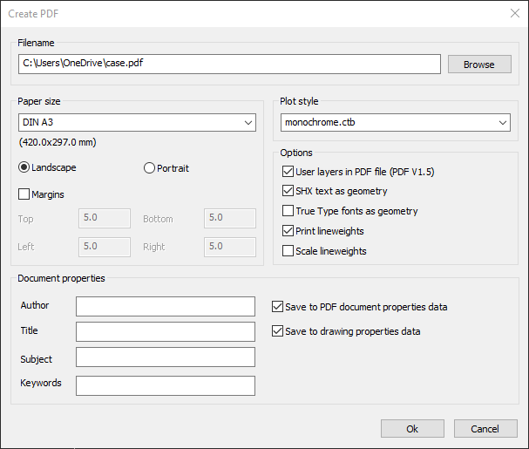Disable Print lineweights option
This screenshot has height=449, width=529.
coord(288,231)
